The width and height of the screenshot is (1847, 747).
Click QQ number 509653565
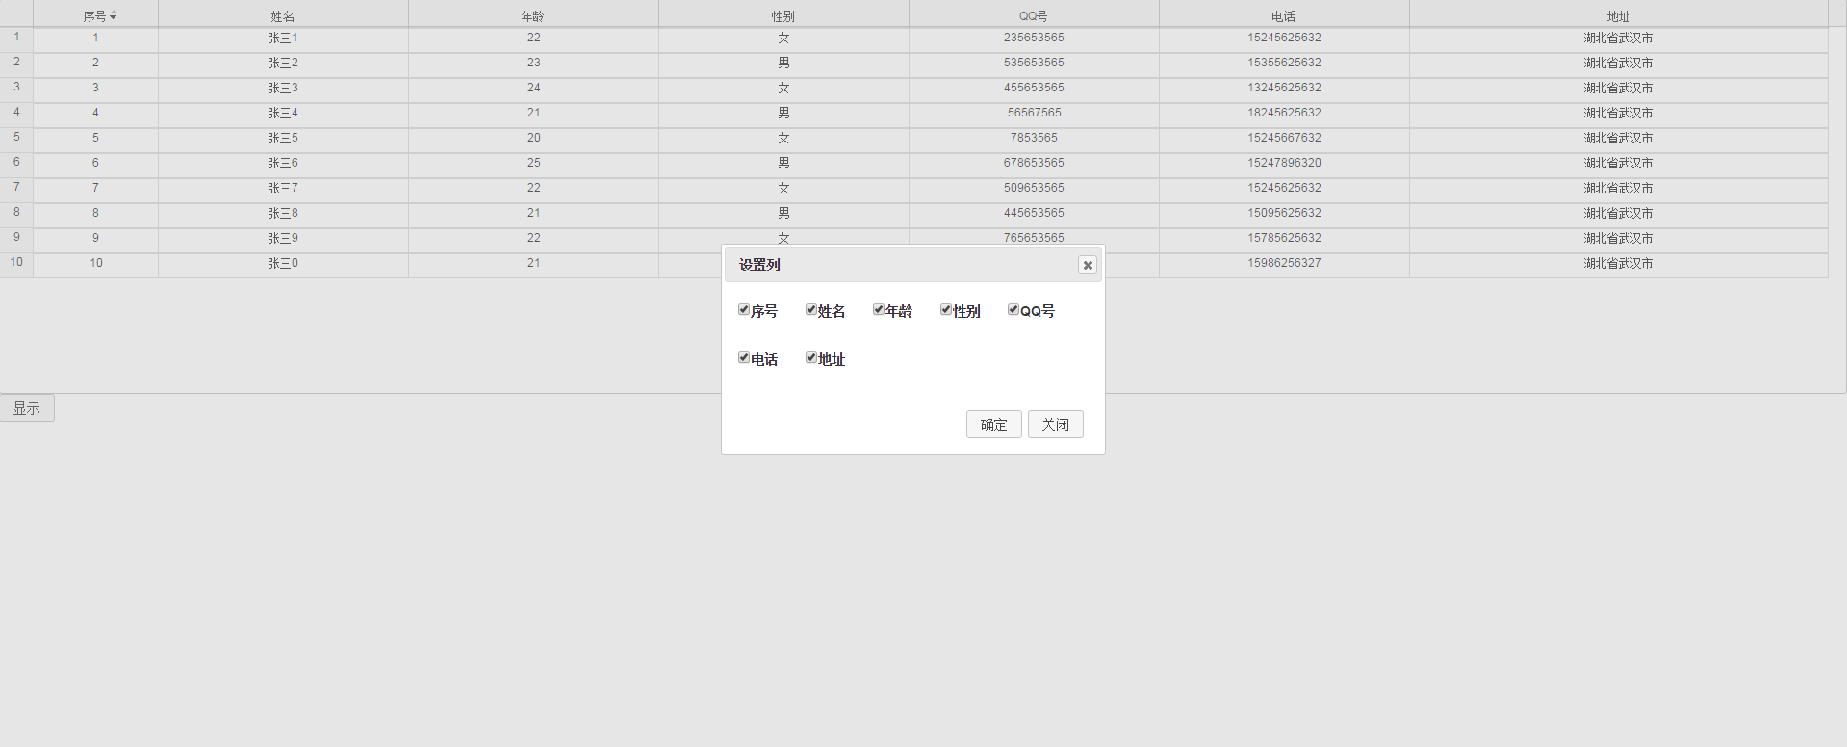click(1034, 188)
